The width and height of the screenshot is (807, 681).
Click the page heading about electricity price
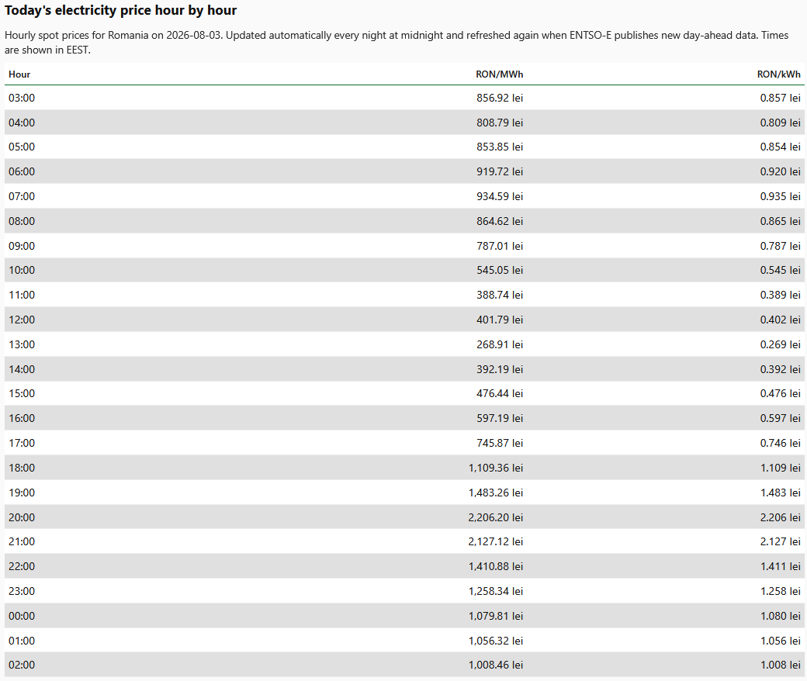(x=120, y=10)
